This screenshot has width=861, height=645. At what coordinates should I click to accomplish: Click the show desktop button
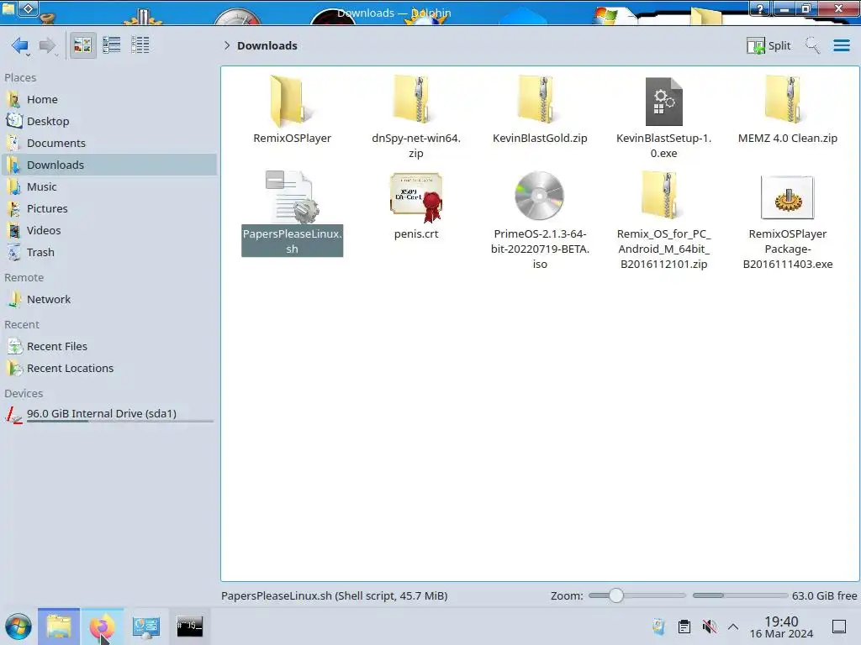pyautogui.click(x=839, y=627)
